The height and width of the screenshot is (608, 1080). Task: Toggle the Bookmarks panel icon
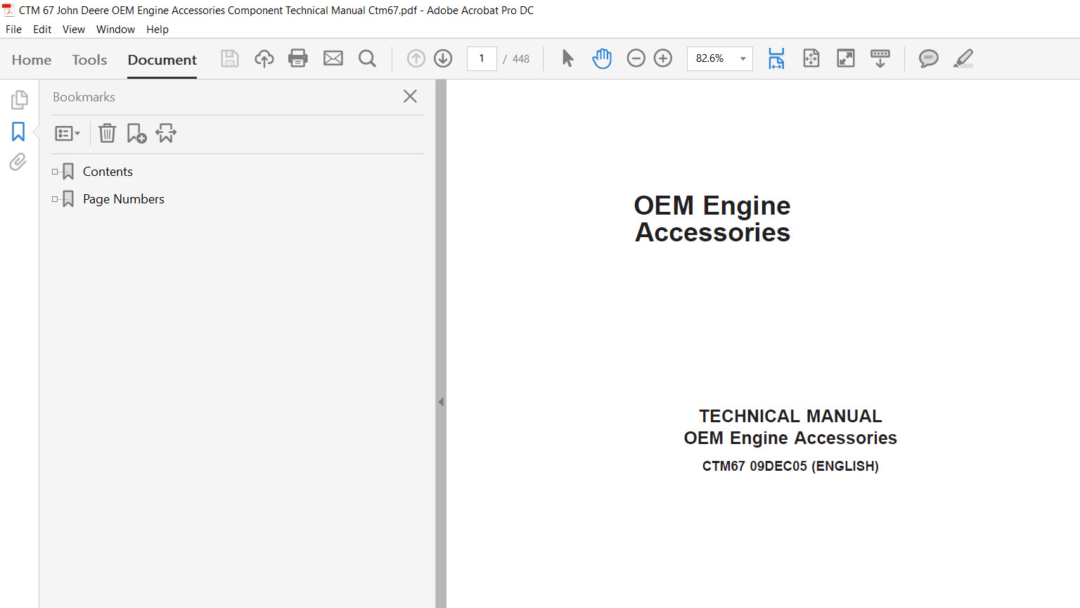coord(18,132)
